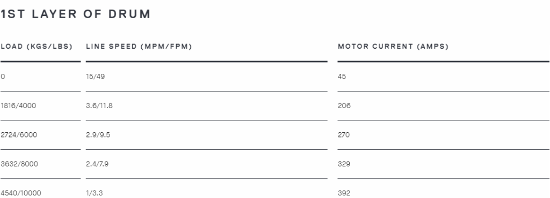The image size is (550, 198).
Task: Click the '1ST LAYER OF DRUM' heading
Action: point(75,14)
